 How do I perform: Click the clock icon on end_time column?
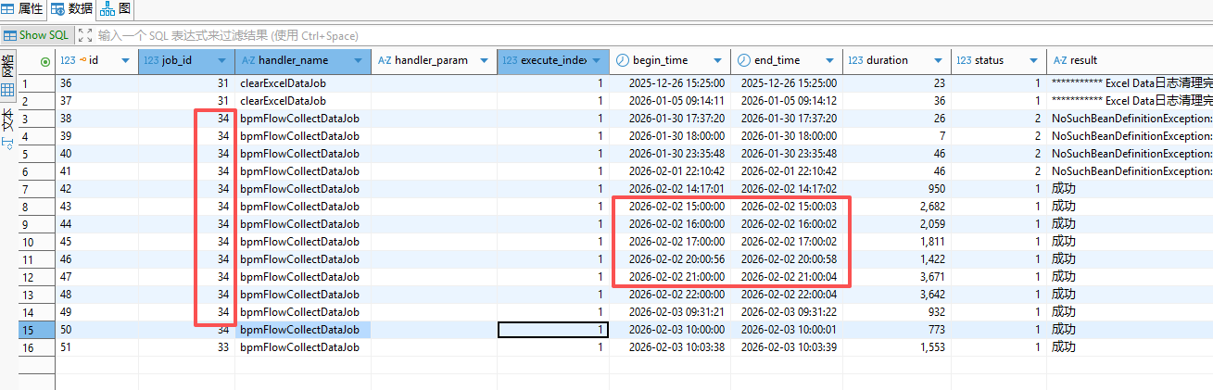click(744, 61)
